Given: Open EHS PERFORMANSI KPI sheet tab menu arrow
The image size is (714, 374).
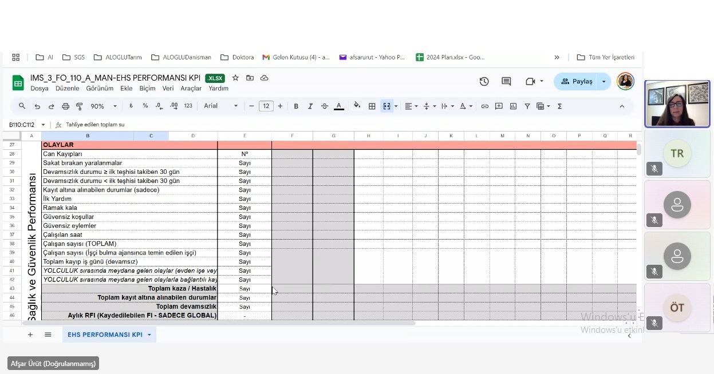Looking at the screenshot, I should (x=149, y=335).
